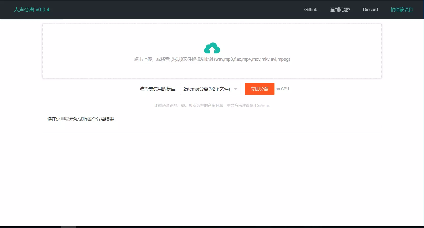
Task: Click the green 捐助该项目 donate link
Action: pyautogui.click(x=401, y=10)
